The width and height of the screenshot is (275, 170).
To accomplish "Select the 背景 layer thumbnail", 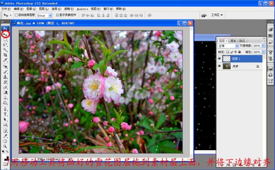I will click(x=227, y=66).
